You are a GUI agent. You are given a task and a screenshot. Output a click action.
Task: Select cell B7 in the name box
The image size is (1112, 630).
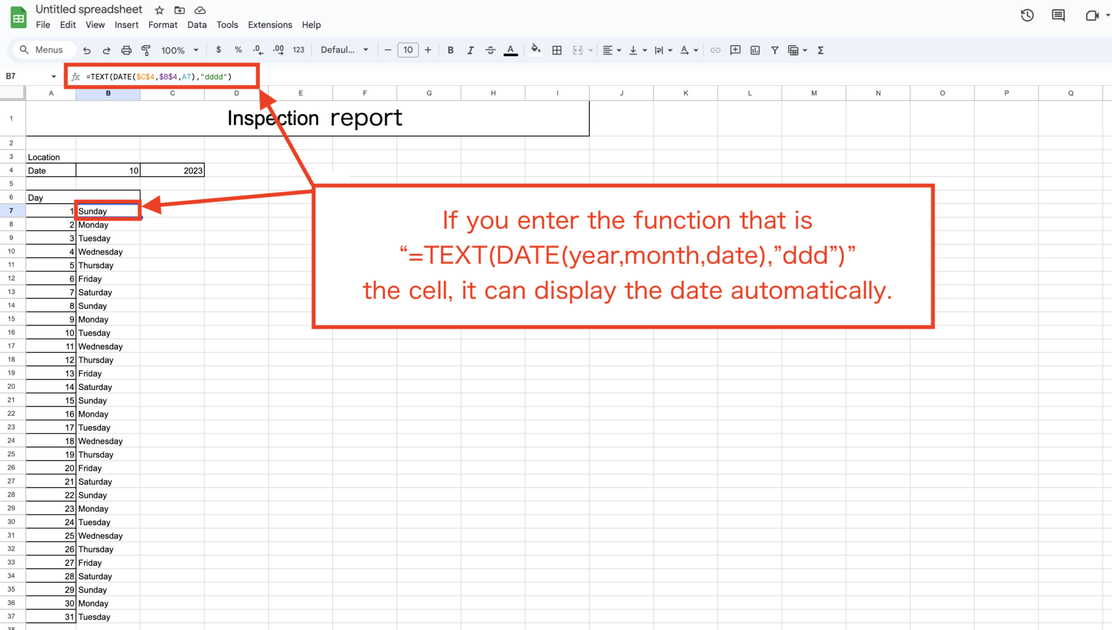26,76
